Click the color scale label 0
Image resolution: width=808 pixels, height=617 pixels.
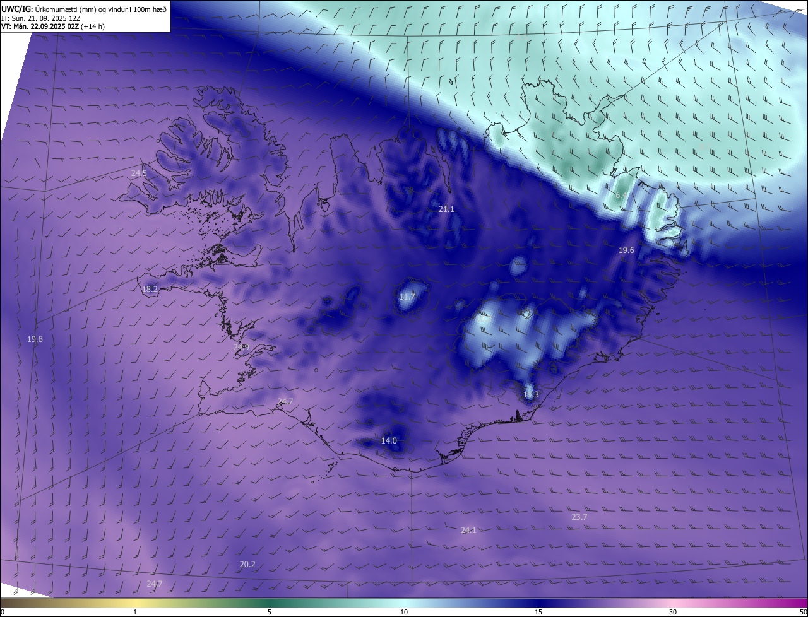pos(3,612)
